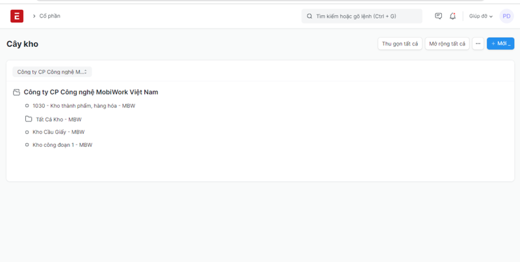
Task: Click the folder icon beside Tất Cả Kho
Action: click(x=29, y=119)
